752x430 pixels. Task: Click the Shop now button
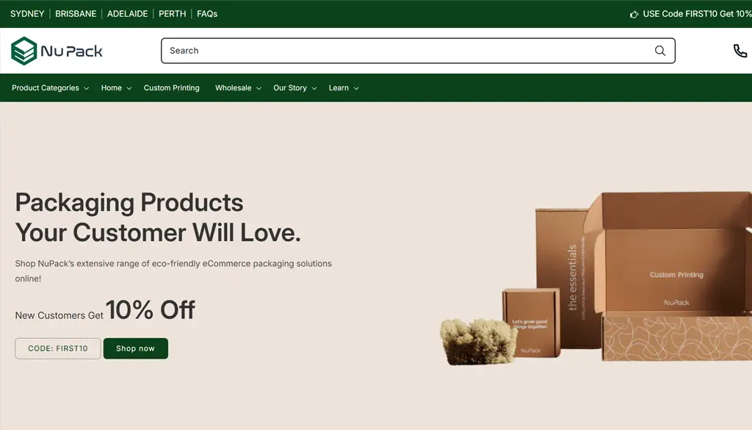click(136, 348)
